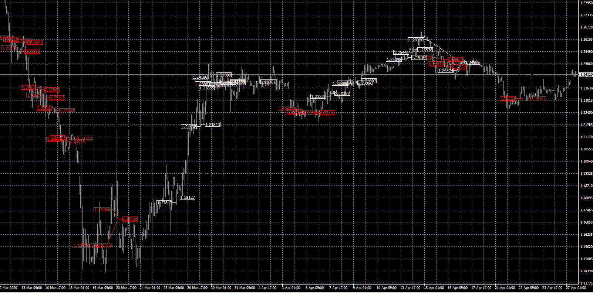Select the white 1.24300 trade label
Screen dimensions: 593x293
(x=224, y=75)
